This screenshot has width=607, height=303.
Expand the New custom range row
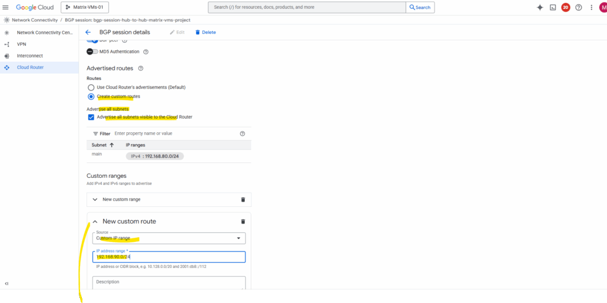pyautogui.click(x=95, y=200)
